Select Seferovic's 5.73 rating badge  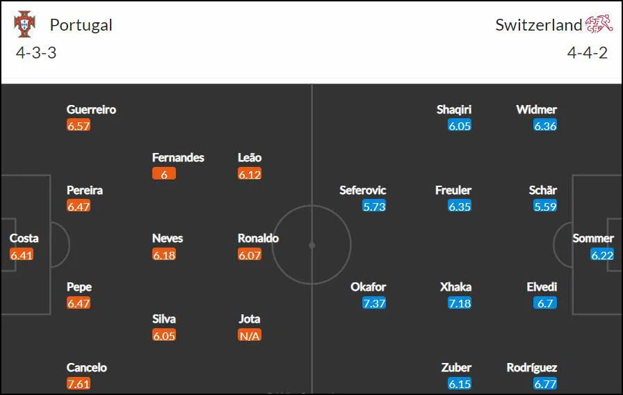click(x=374, y=207)
